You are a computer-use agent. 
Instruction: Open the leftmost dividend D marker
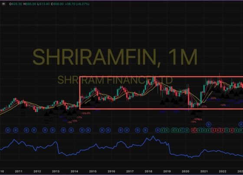(8, 130)
